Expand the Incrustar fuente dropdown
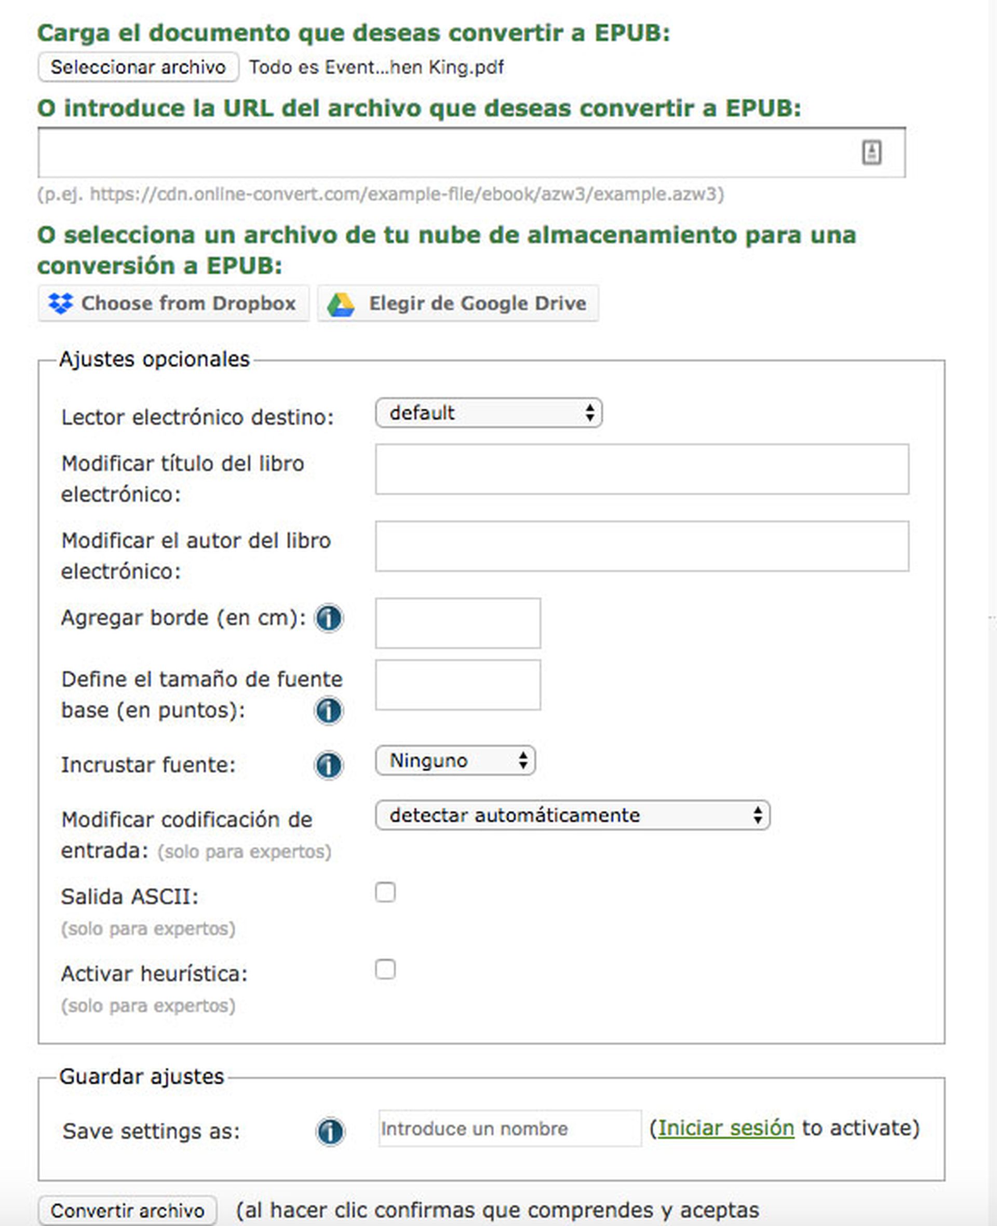 455,760
